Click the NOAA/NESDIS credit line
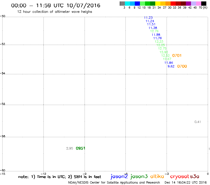The height and width of the screenshot is (185, 210). click(114, 183)
